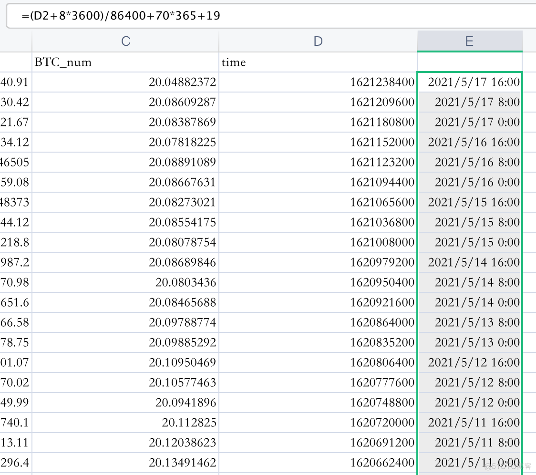This screenshot has height=475, width=536.
Task: Select timestamp cell 1621152000
Action: pyautogui.click(x=318, y=142)
